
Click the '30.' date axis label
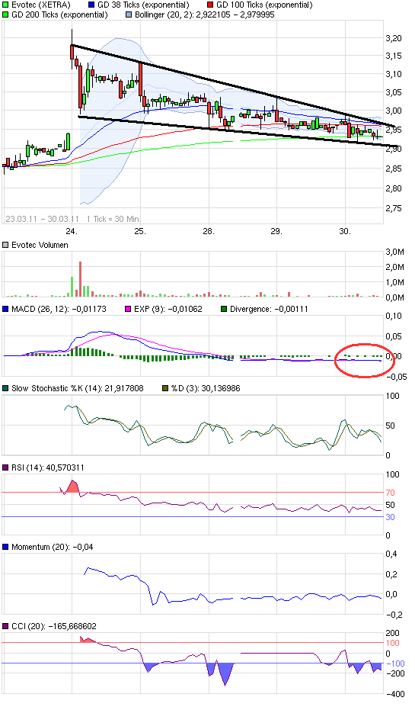(345, 231)
